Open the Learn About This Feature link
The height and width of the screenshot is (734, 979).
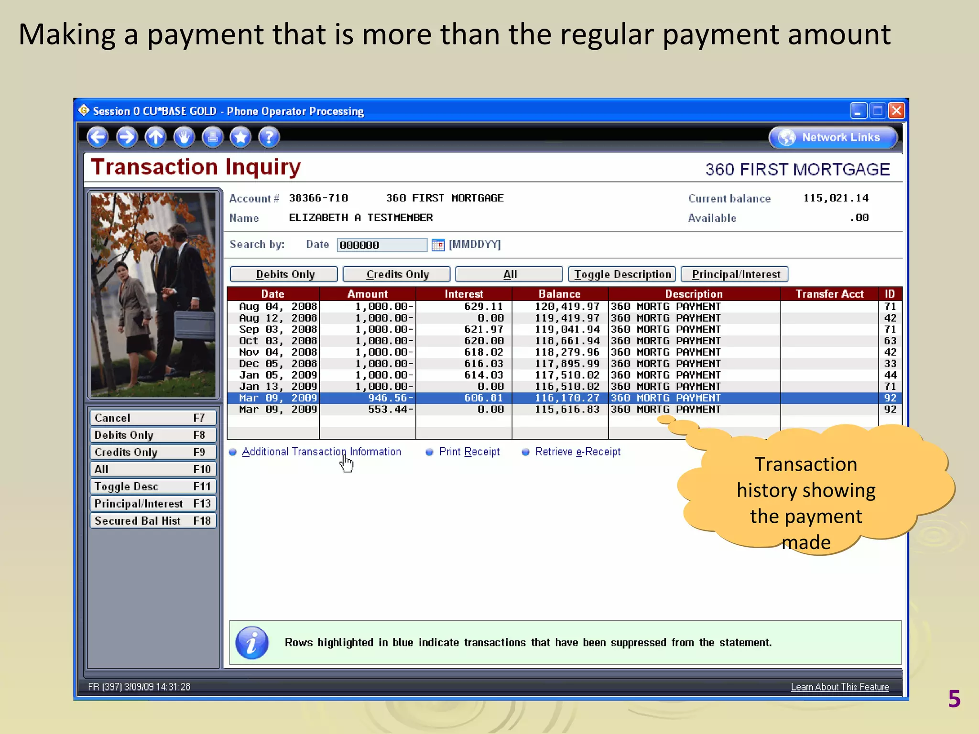840,687
